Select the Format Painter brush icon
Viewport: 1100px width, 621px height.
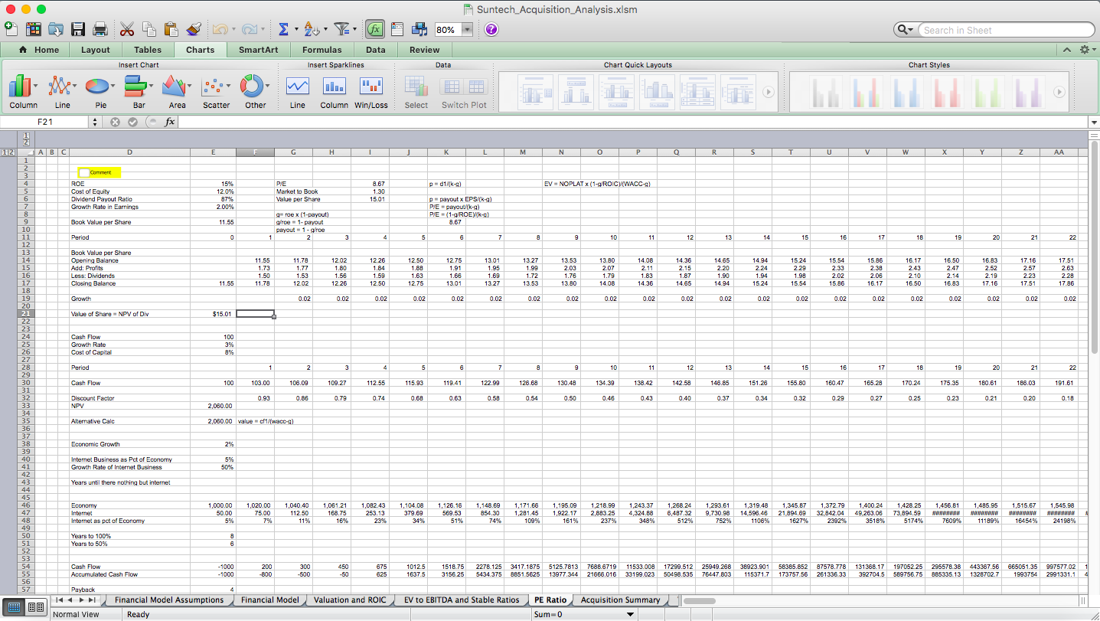pyautogui.click(x=194, y=29)
